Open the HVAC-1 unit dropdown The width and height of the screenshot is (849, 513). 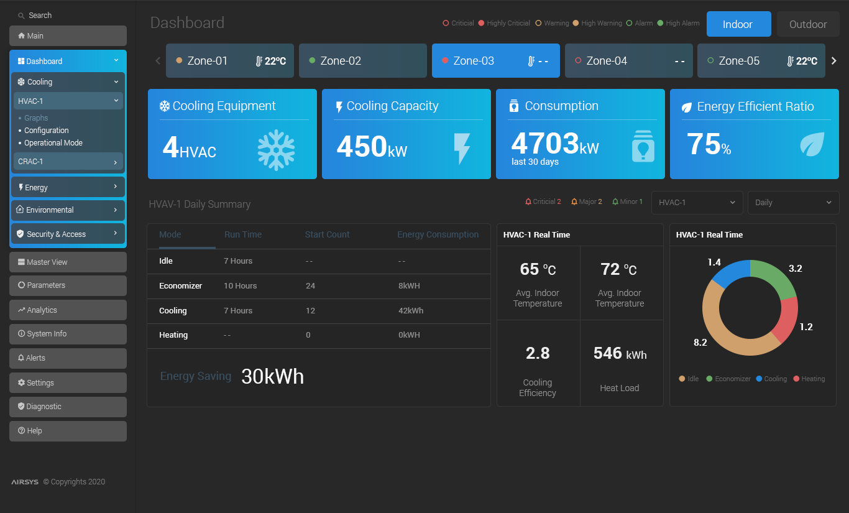[x=697, y=203]
